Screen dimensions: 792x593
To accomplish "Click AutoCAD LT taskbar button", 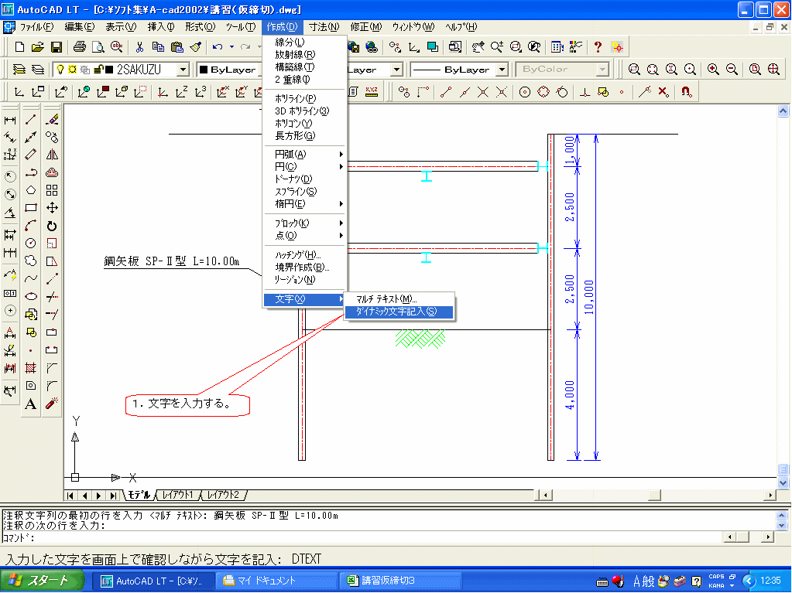I will [153, 581].
